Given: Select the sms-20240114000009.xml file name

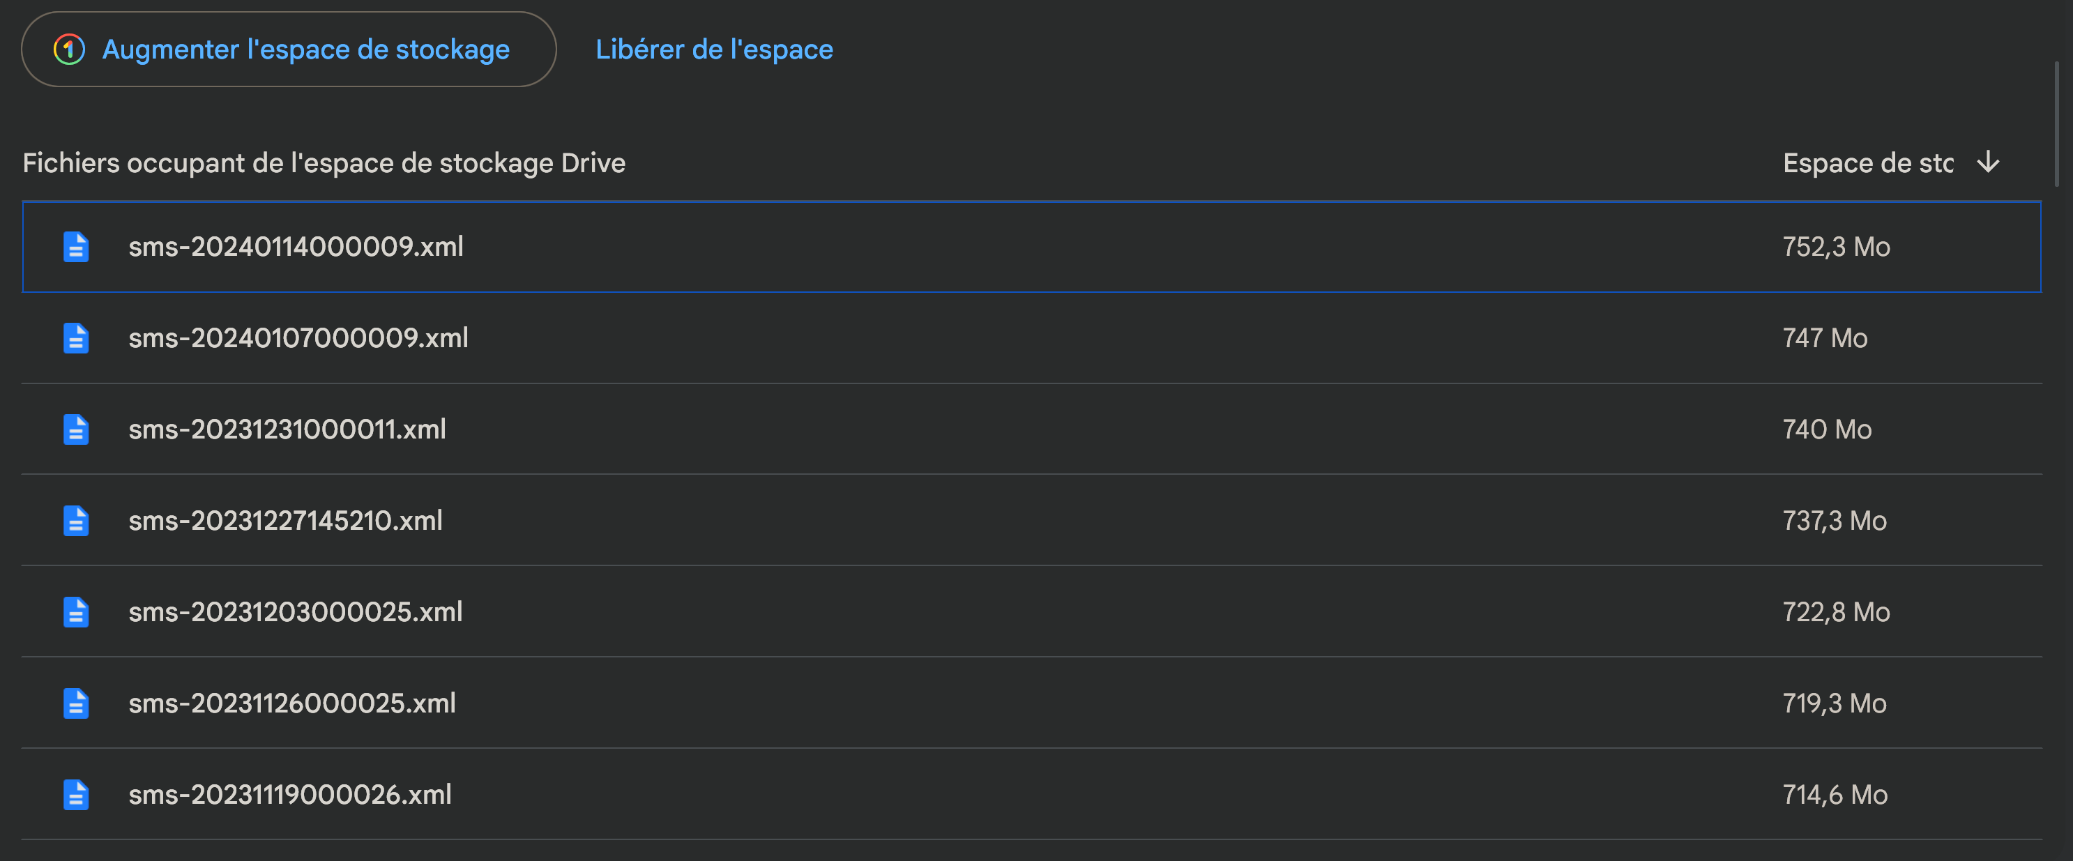Looking at the screenshot, I should pos(296,247).
